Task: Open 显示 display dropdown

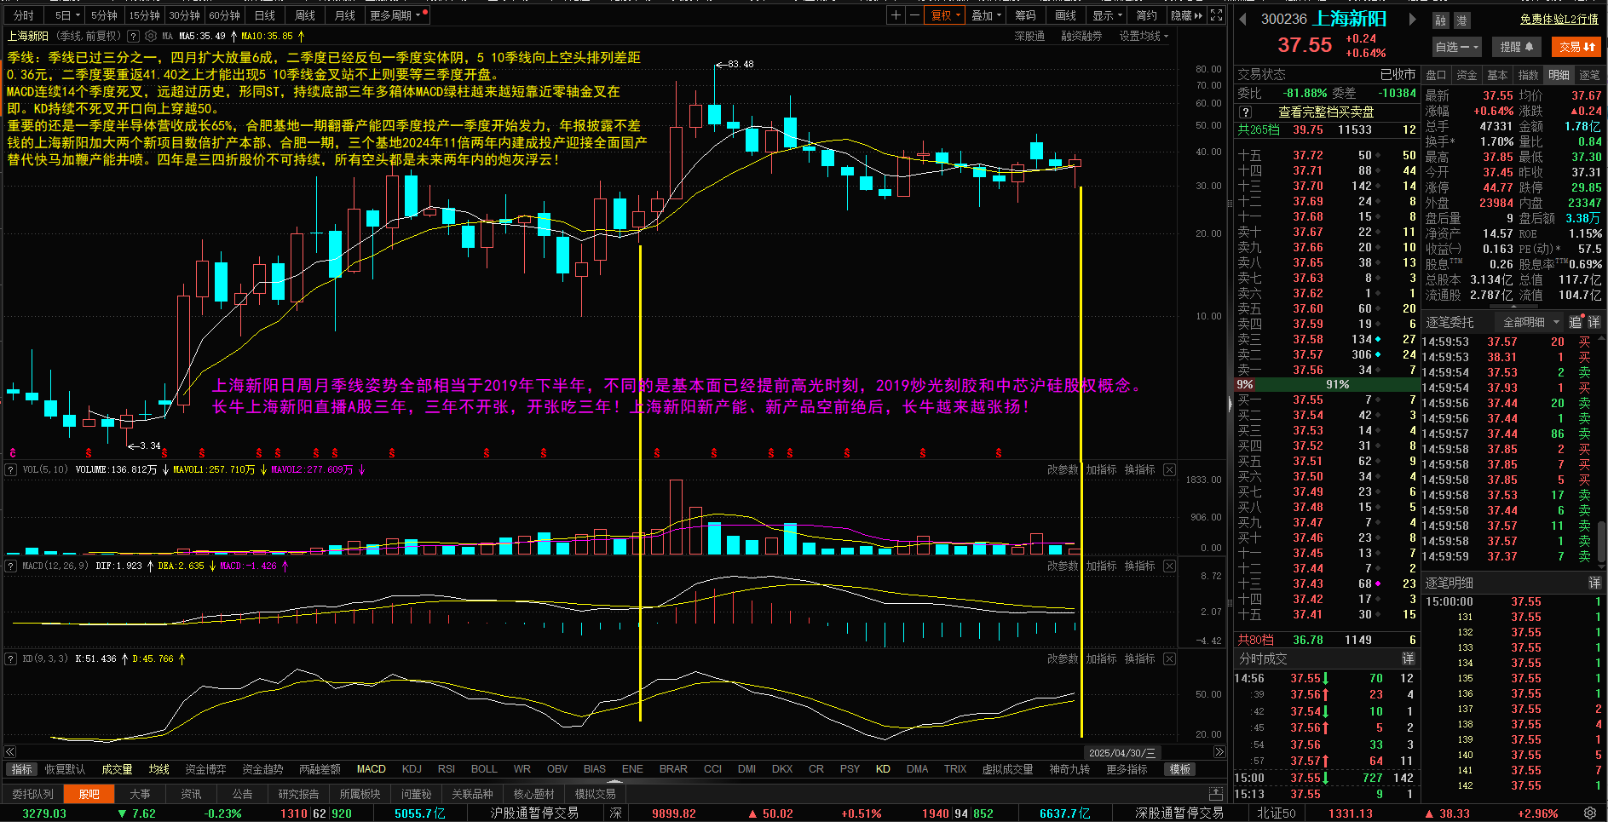Action: tap(1107, 15)
